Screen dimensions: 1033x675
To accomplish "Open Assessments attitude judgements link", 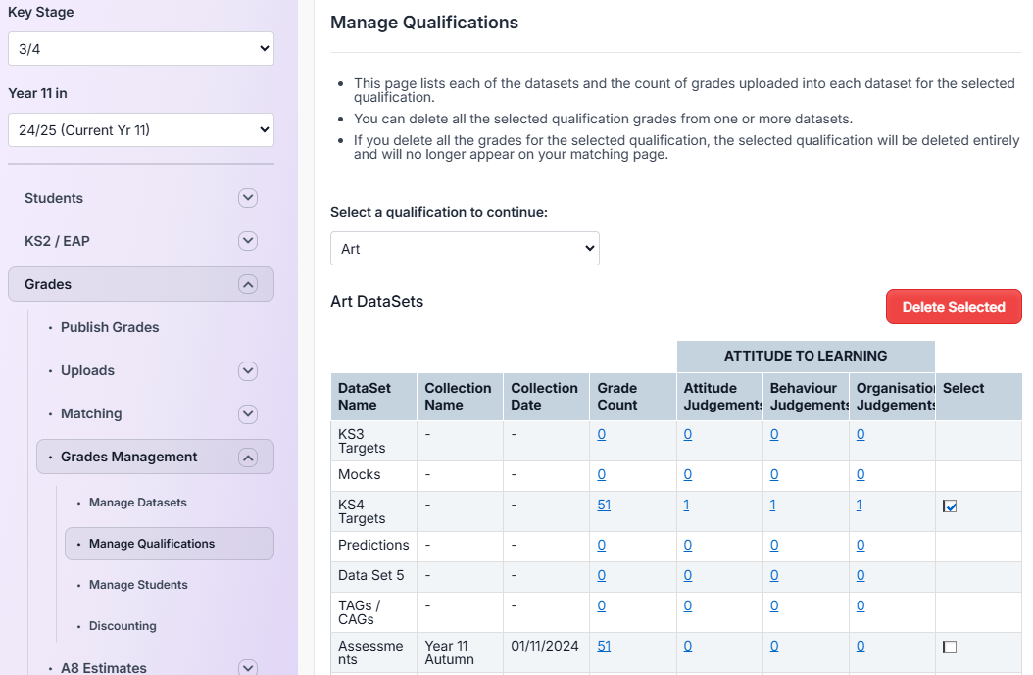I will tap(688, 646).
